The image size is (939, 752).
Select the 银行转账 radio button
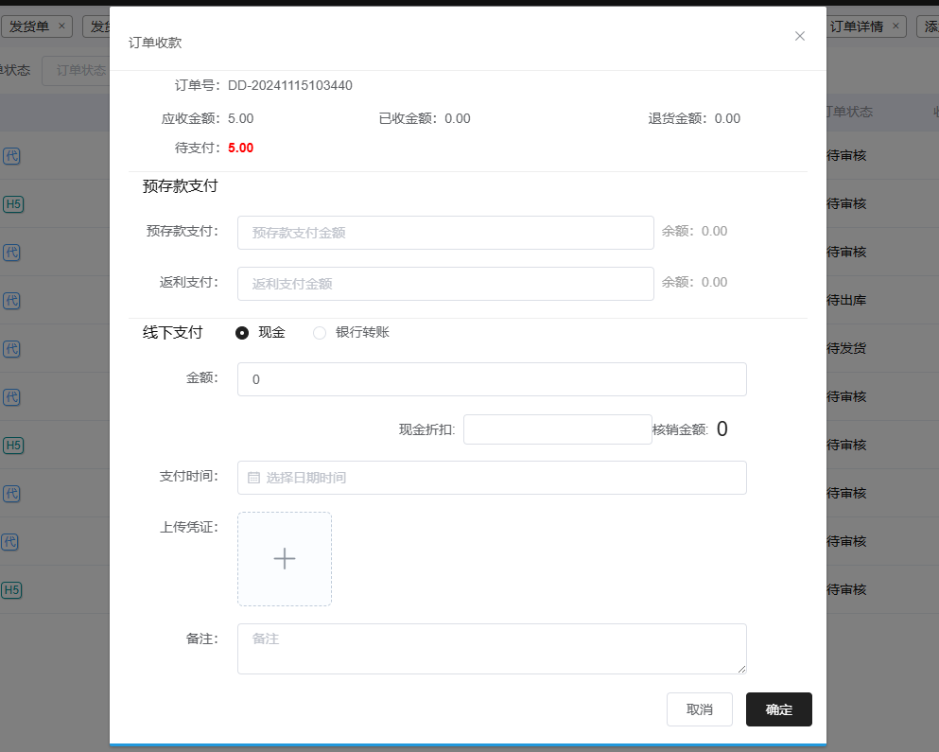point(320,333)
